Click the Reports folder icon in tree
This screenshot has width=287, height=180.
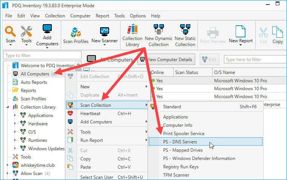click(x=15, y=90)
